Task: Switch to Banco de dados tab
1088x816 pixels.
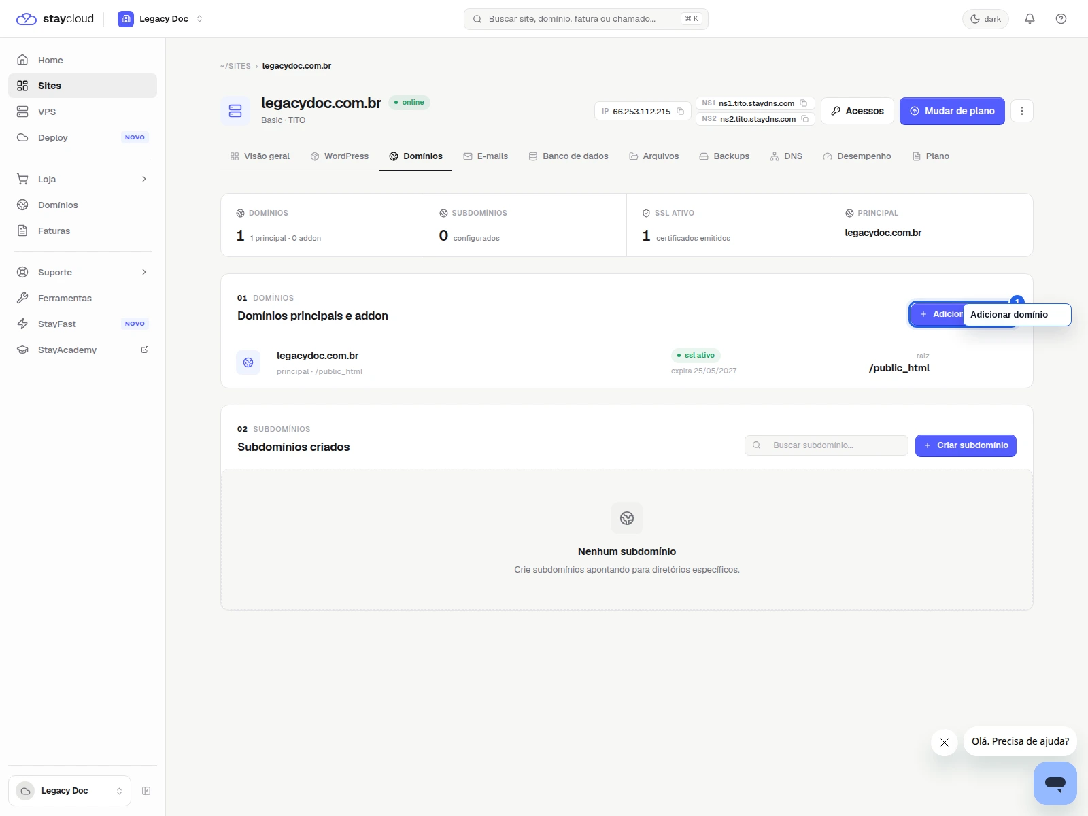Action: tap(568, 156)
